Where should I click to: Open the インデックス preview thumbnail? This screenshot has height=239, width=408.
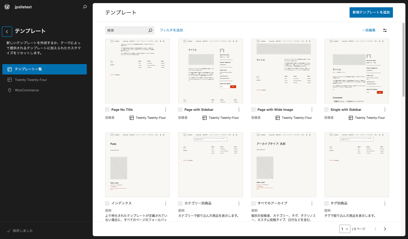pos(137,165)
